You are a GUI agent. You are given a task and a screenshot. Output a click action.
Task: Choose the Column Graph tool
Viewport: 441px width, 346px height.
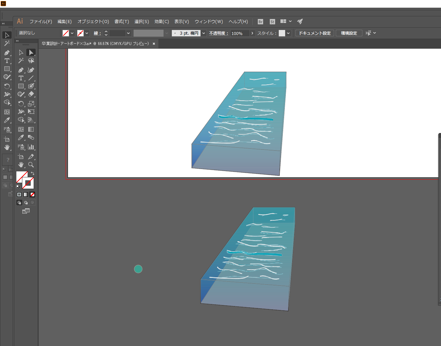[x=31, y=147]
